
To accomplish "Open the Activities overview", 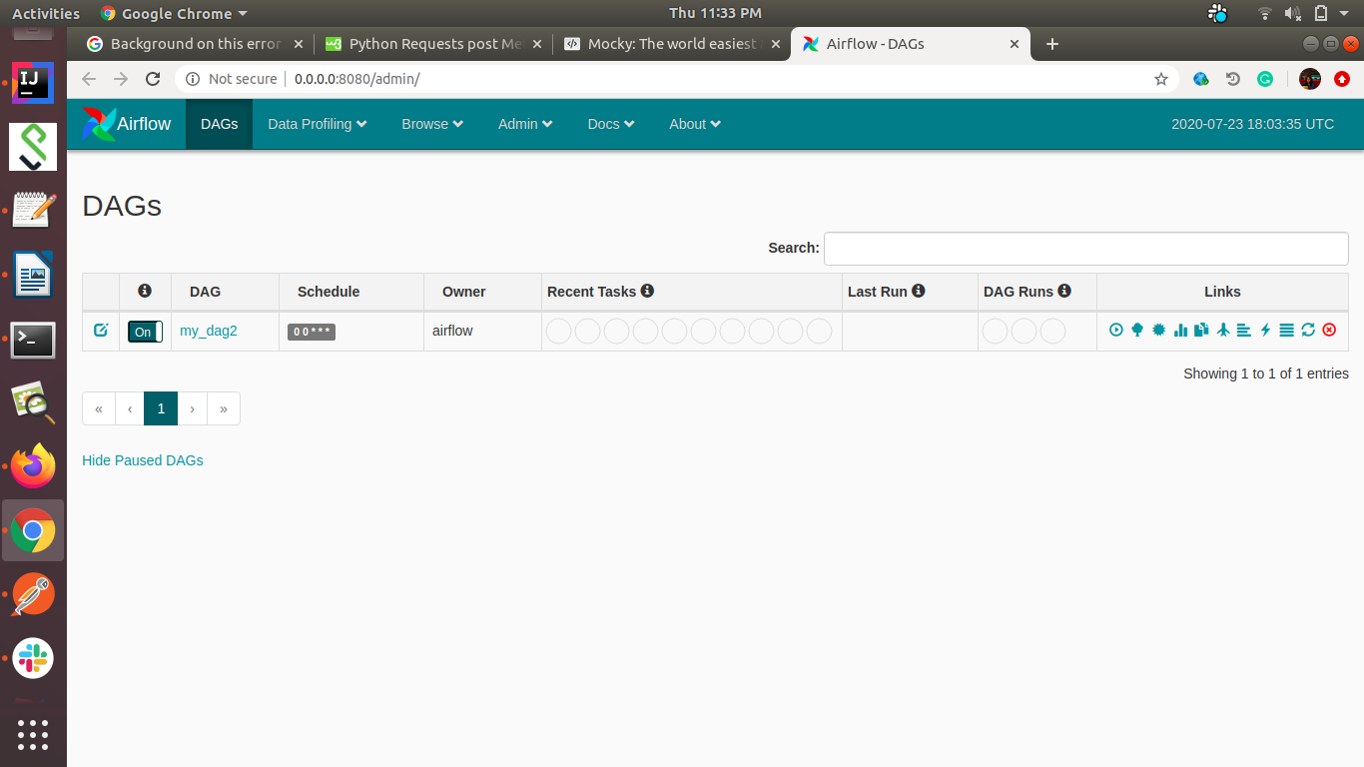I will point(46,13).
